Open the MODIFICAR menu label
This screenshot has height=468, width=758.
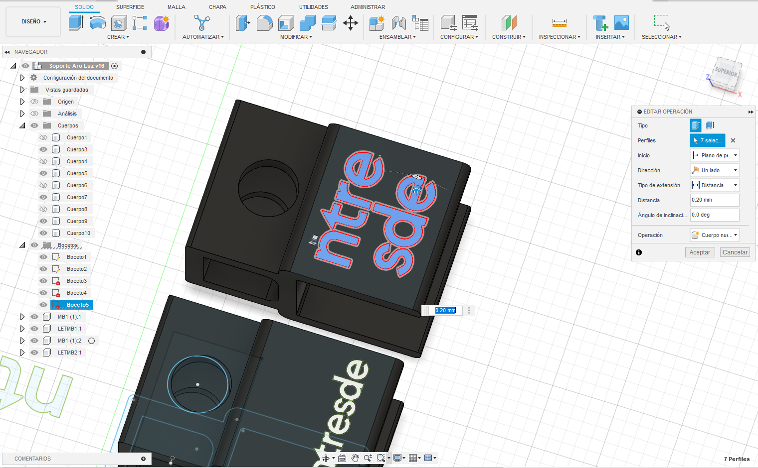pyautogui.click(x=296, y=37)
